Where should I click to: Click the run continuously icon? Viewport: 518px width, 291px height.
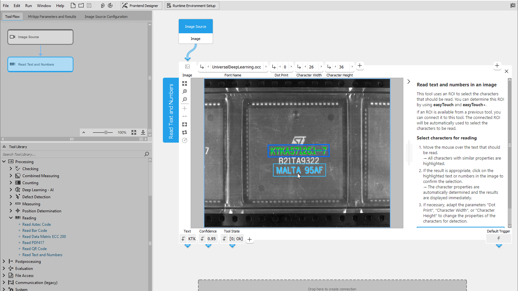[x=110, y=5]
